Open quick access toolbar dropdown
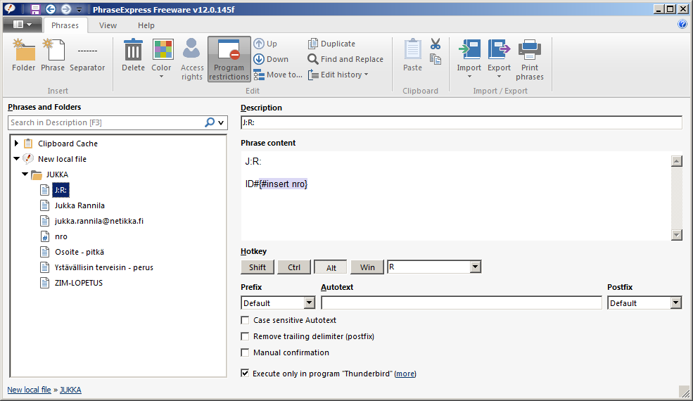Viewport: 693px width, 401px height. [79, 10]
